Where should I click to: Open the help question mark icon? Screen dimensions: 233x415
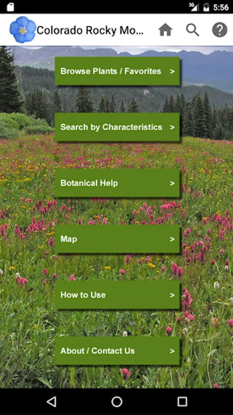click(220, 30)
